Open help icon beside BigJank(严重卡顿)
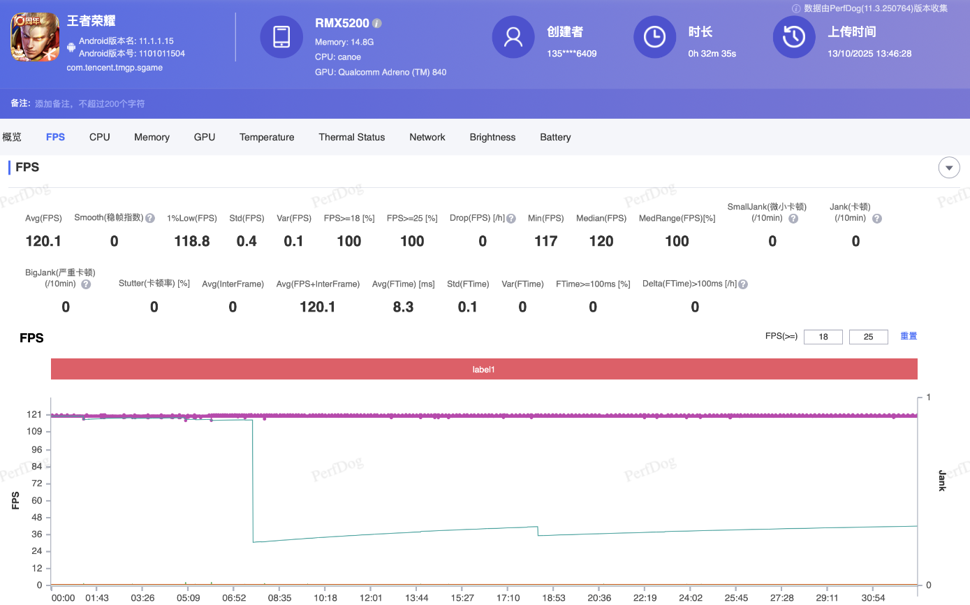 [86, 284]
